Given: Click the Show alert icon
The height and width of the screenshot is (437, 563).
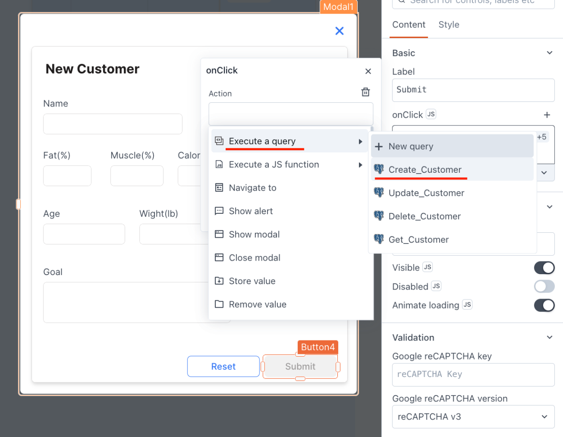Looking at the screenshot, I should [219, 211].
